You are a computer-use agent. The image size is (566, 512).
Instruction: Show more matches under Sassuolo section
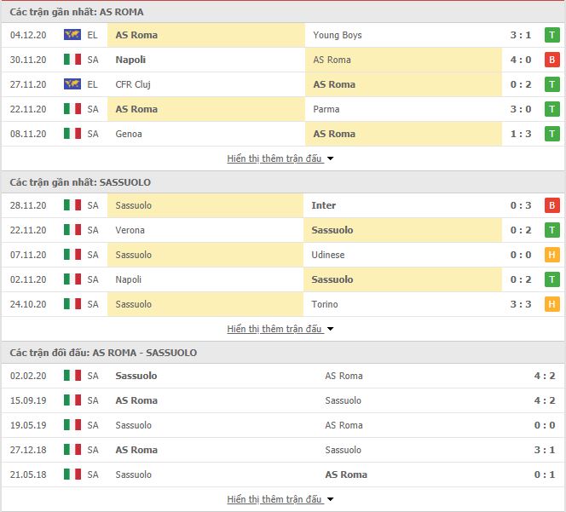pos(280,329)
